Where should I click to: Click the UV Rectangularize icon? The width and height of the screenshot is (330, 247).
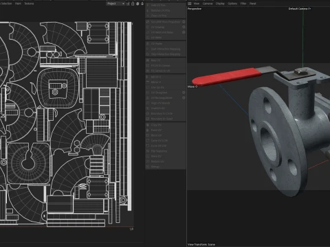[x=148, y=97]
